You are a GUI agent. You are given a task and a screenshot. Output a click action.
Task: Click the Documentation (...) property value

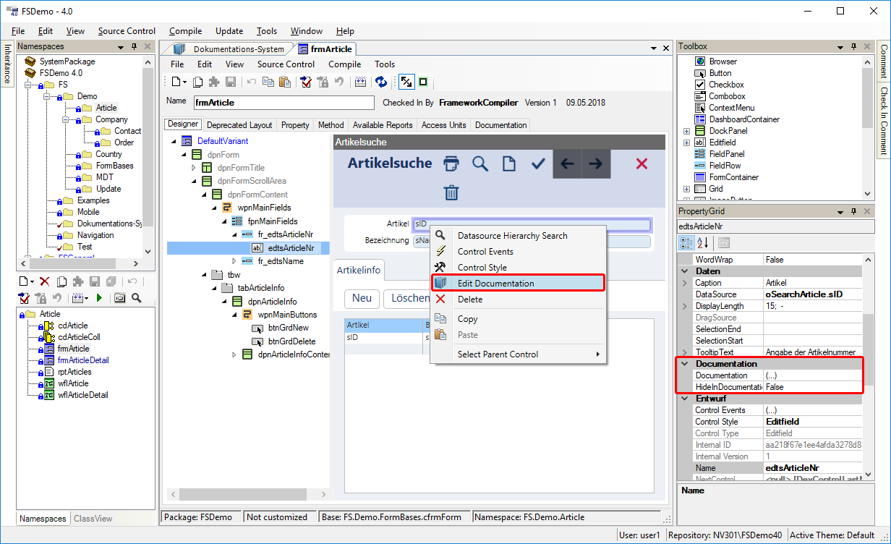pos(812,375)
